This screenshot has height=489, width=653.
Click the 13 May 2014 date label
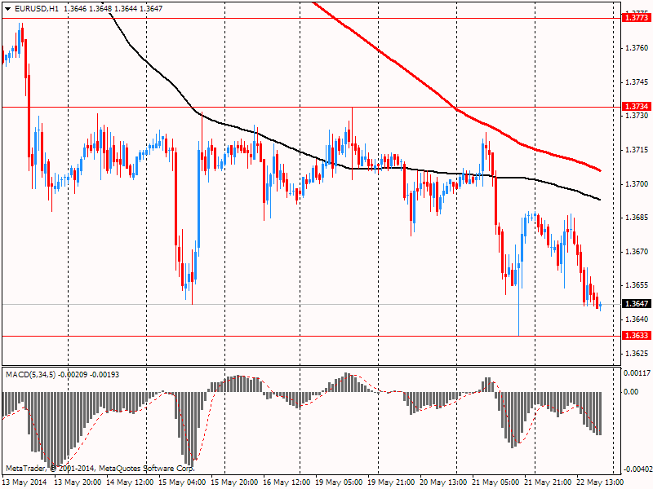[x=25, y=482]
